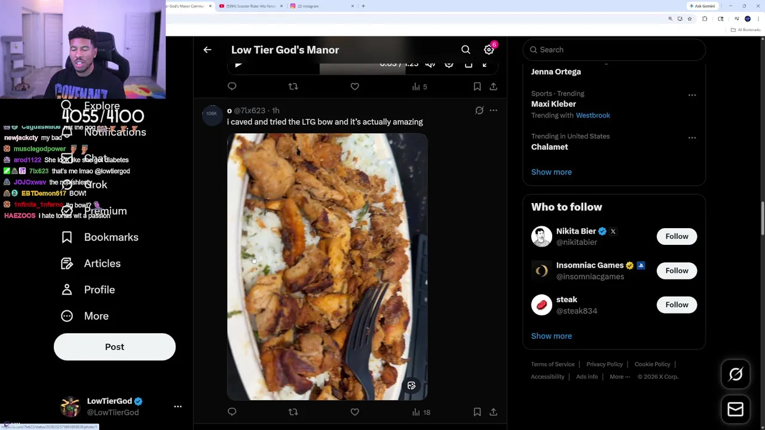Go to Profile in the sidebar
The height and width of the screenshot is (430, 765).
88,290
